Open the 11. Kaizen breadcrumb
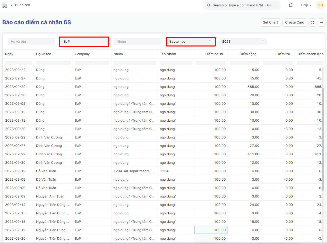327x244 pixels. pyautogui.click(x=22, y=5)
